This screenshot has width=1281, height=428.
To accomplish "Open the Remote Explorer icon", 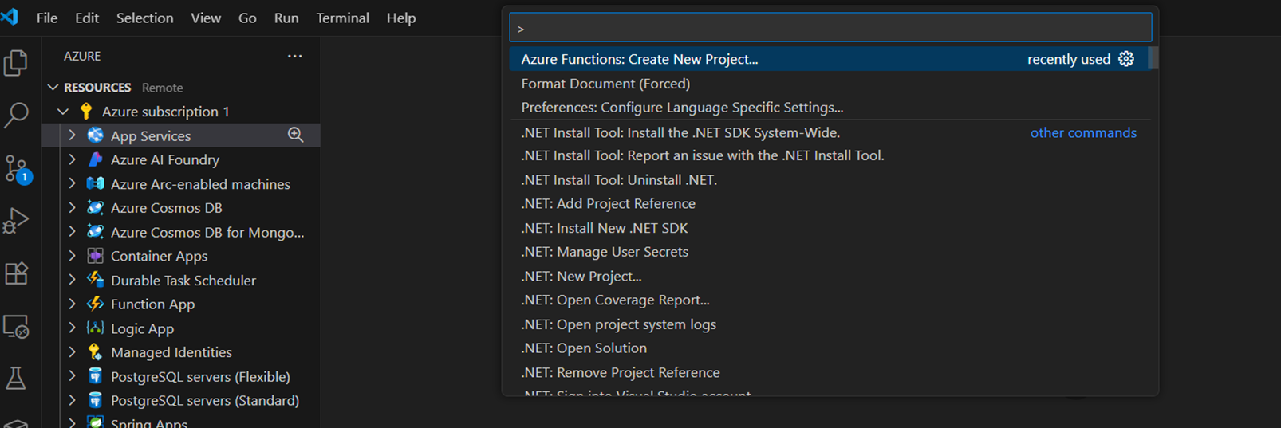I will click(16, 327).
